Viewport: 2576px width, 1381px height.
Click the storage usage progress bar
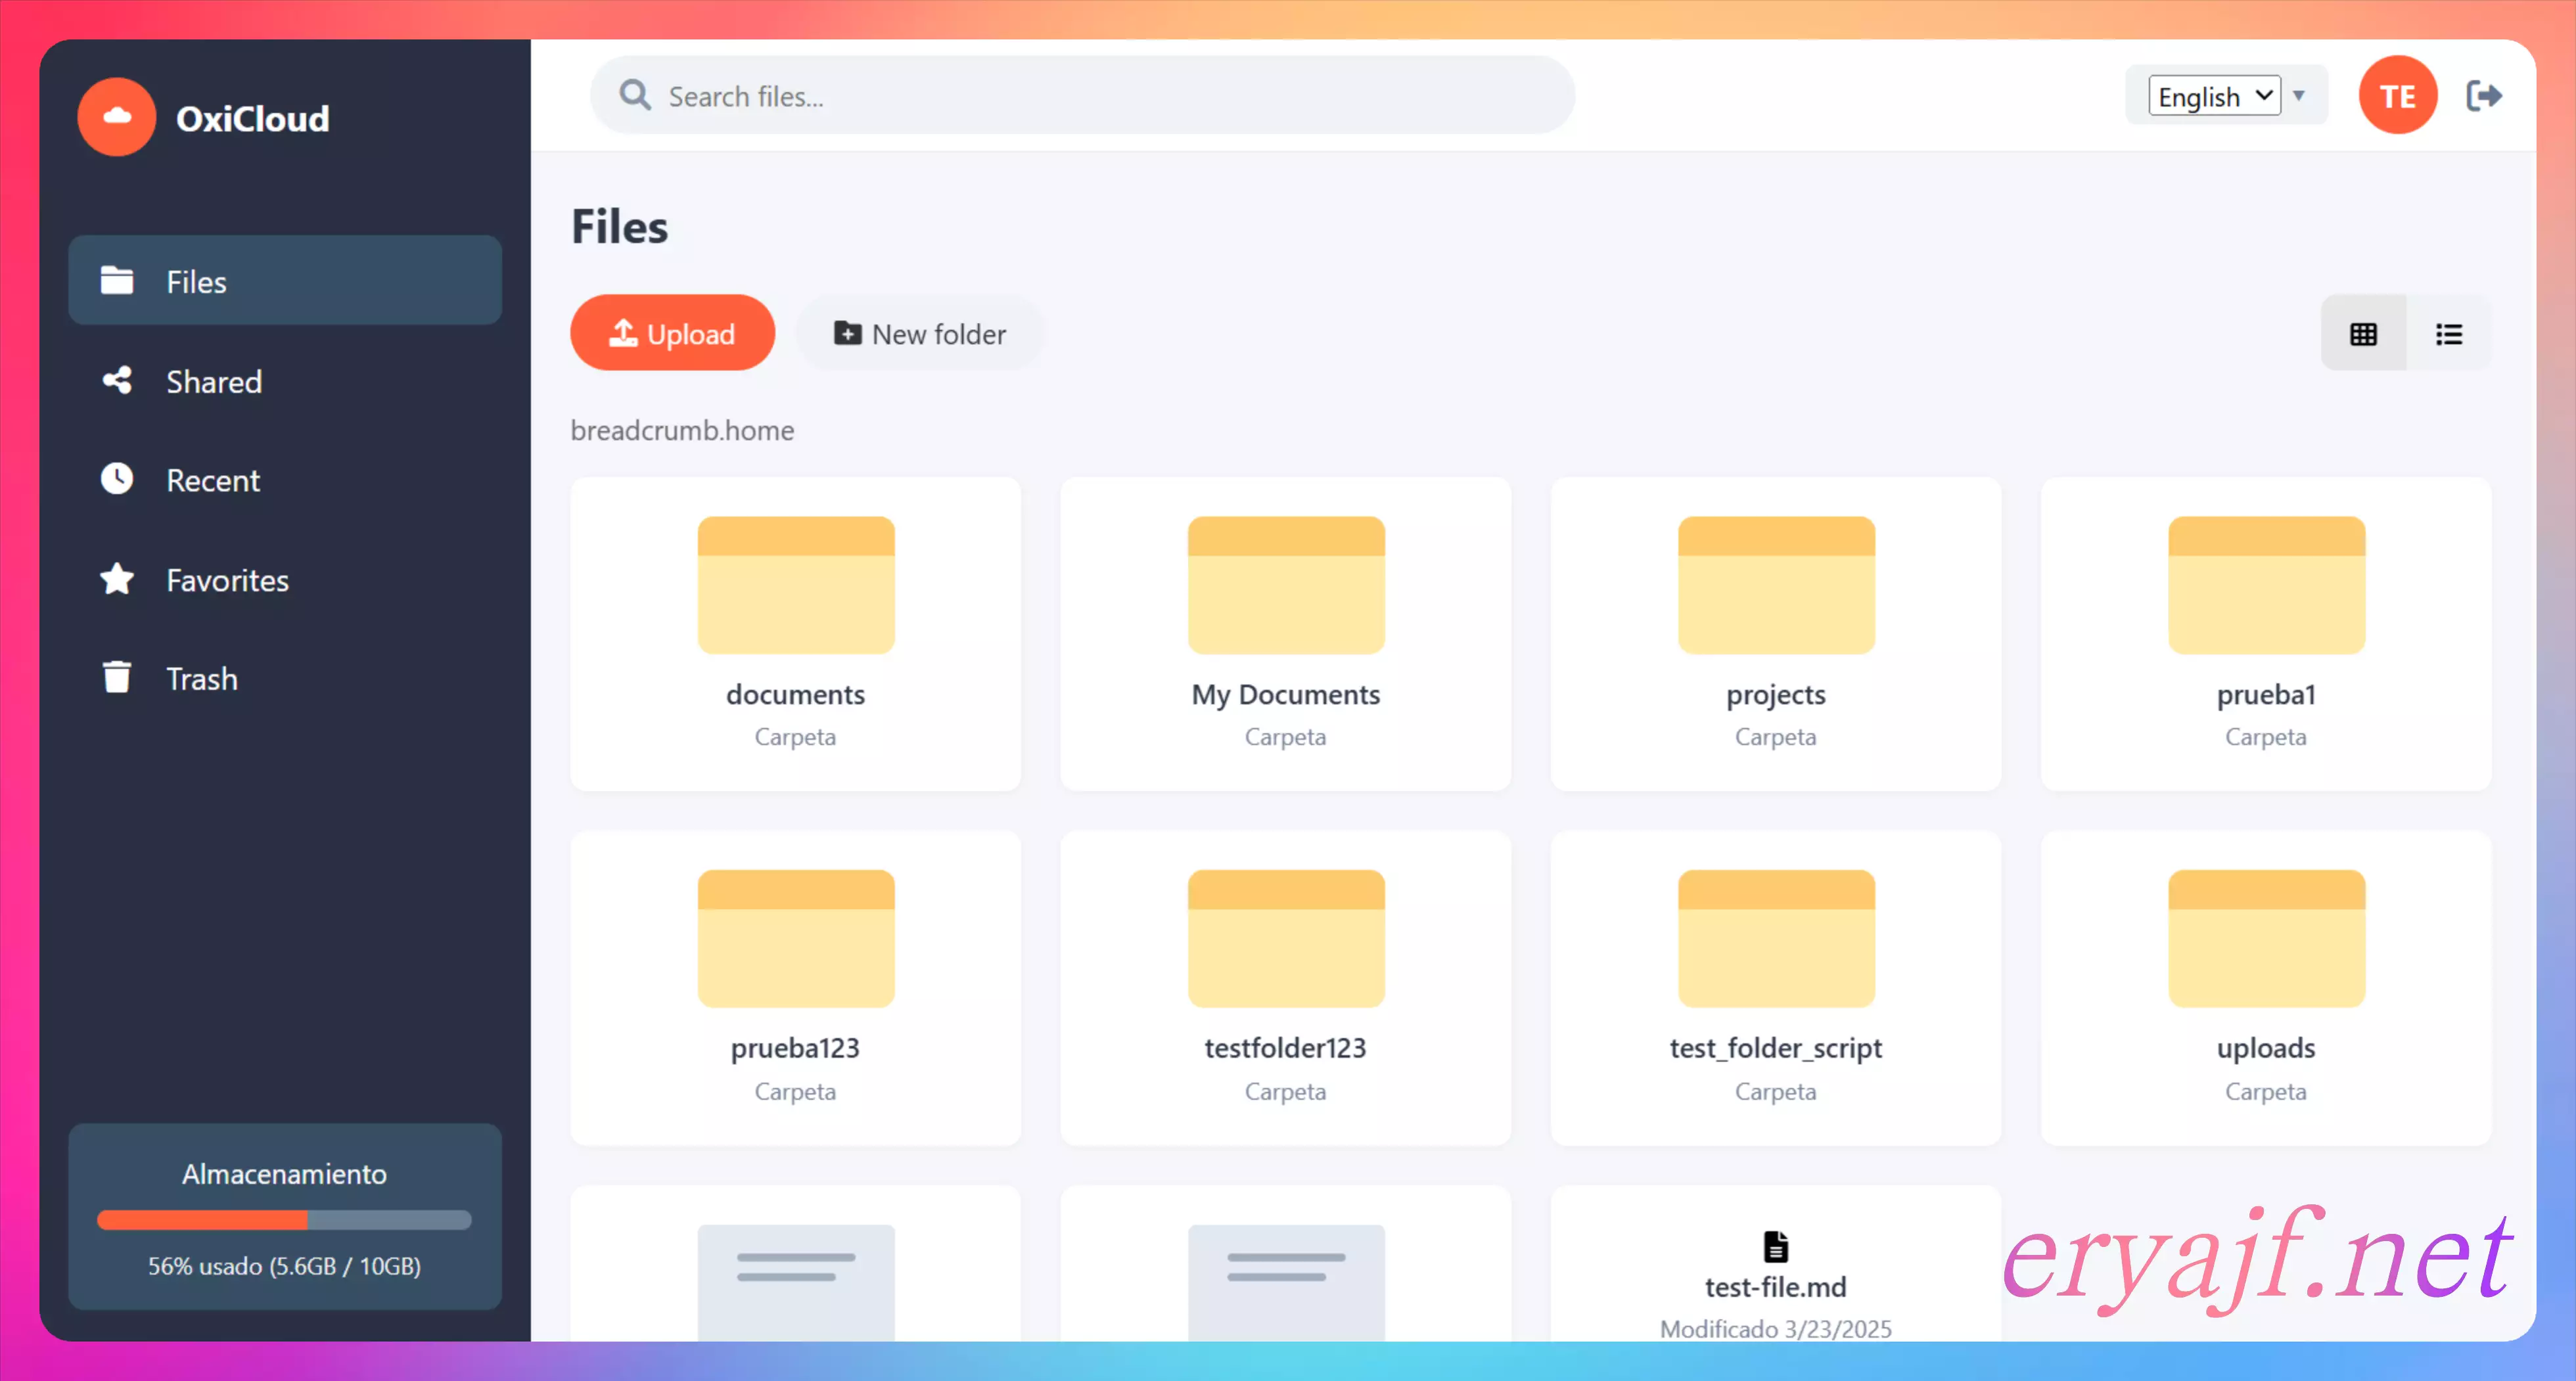coord(284,1219)
